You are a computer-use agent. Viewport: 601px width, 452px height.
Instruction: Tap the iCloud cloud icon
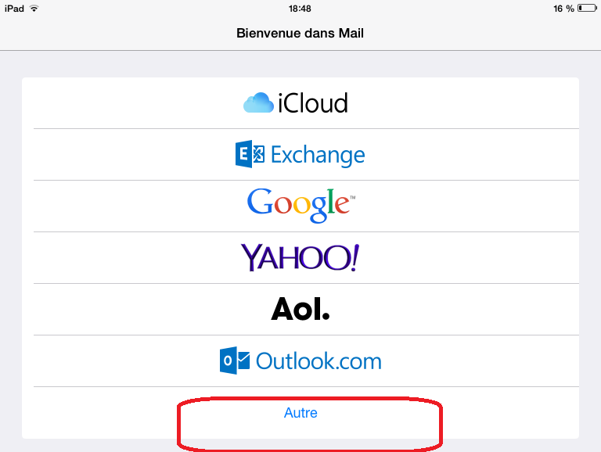pyautogui.click(x=259, y=102)
